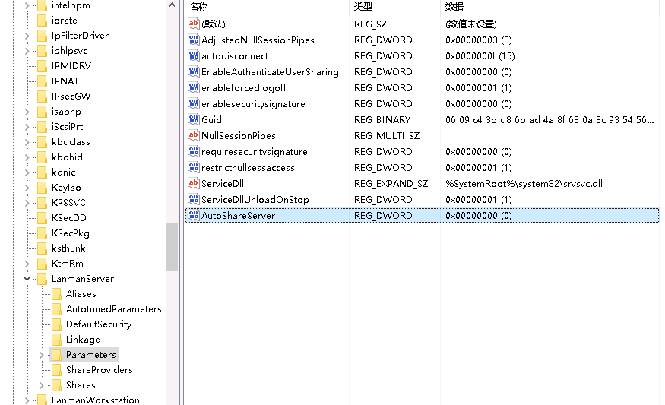Viewport: 665px width, 405px height.
Task: Click the DWORD icon beside AutoShareServer
Action: point(193,216)
